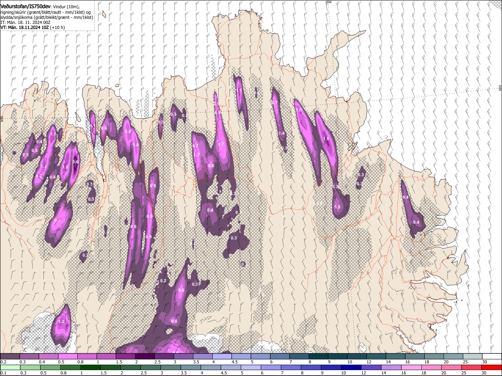The image size is (502, 376).
Task: Click the 1.8 snowfall value label on the map
Action: (326, 139)
